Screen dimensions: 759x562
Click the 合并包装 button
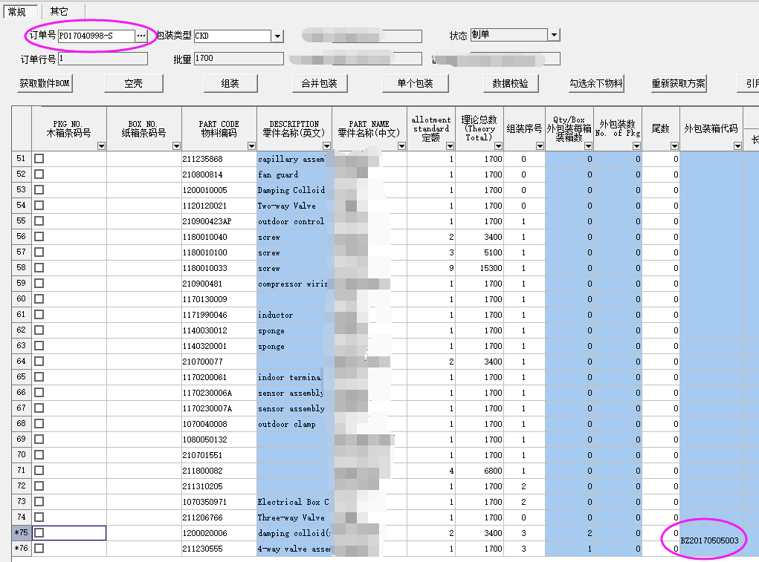(x=320, y=83)
